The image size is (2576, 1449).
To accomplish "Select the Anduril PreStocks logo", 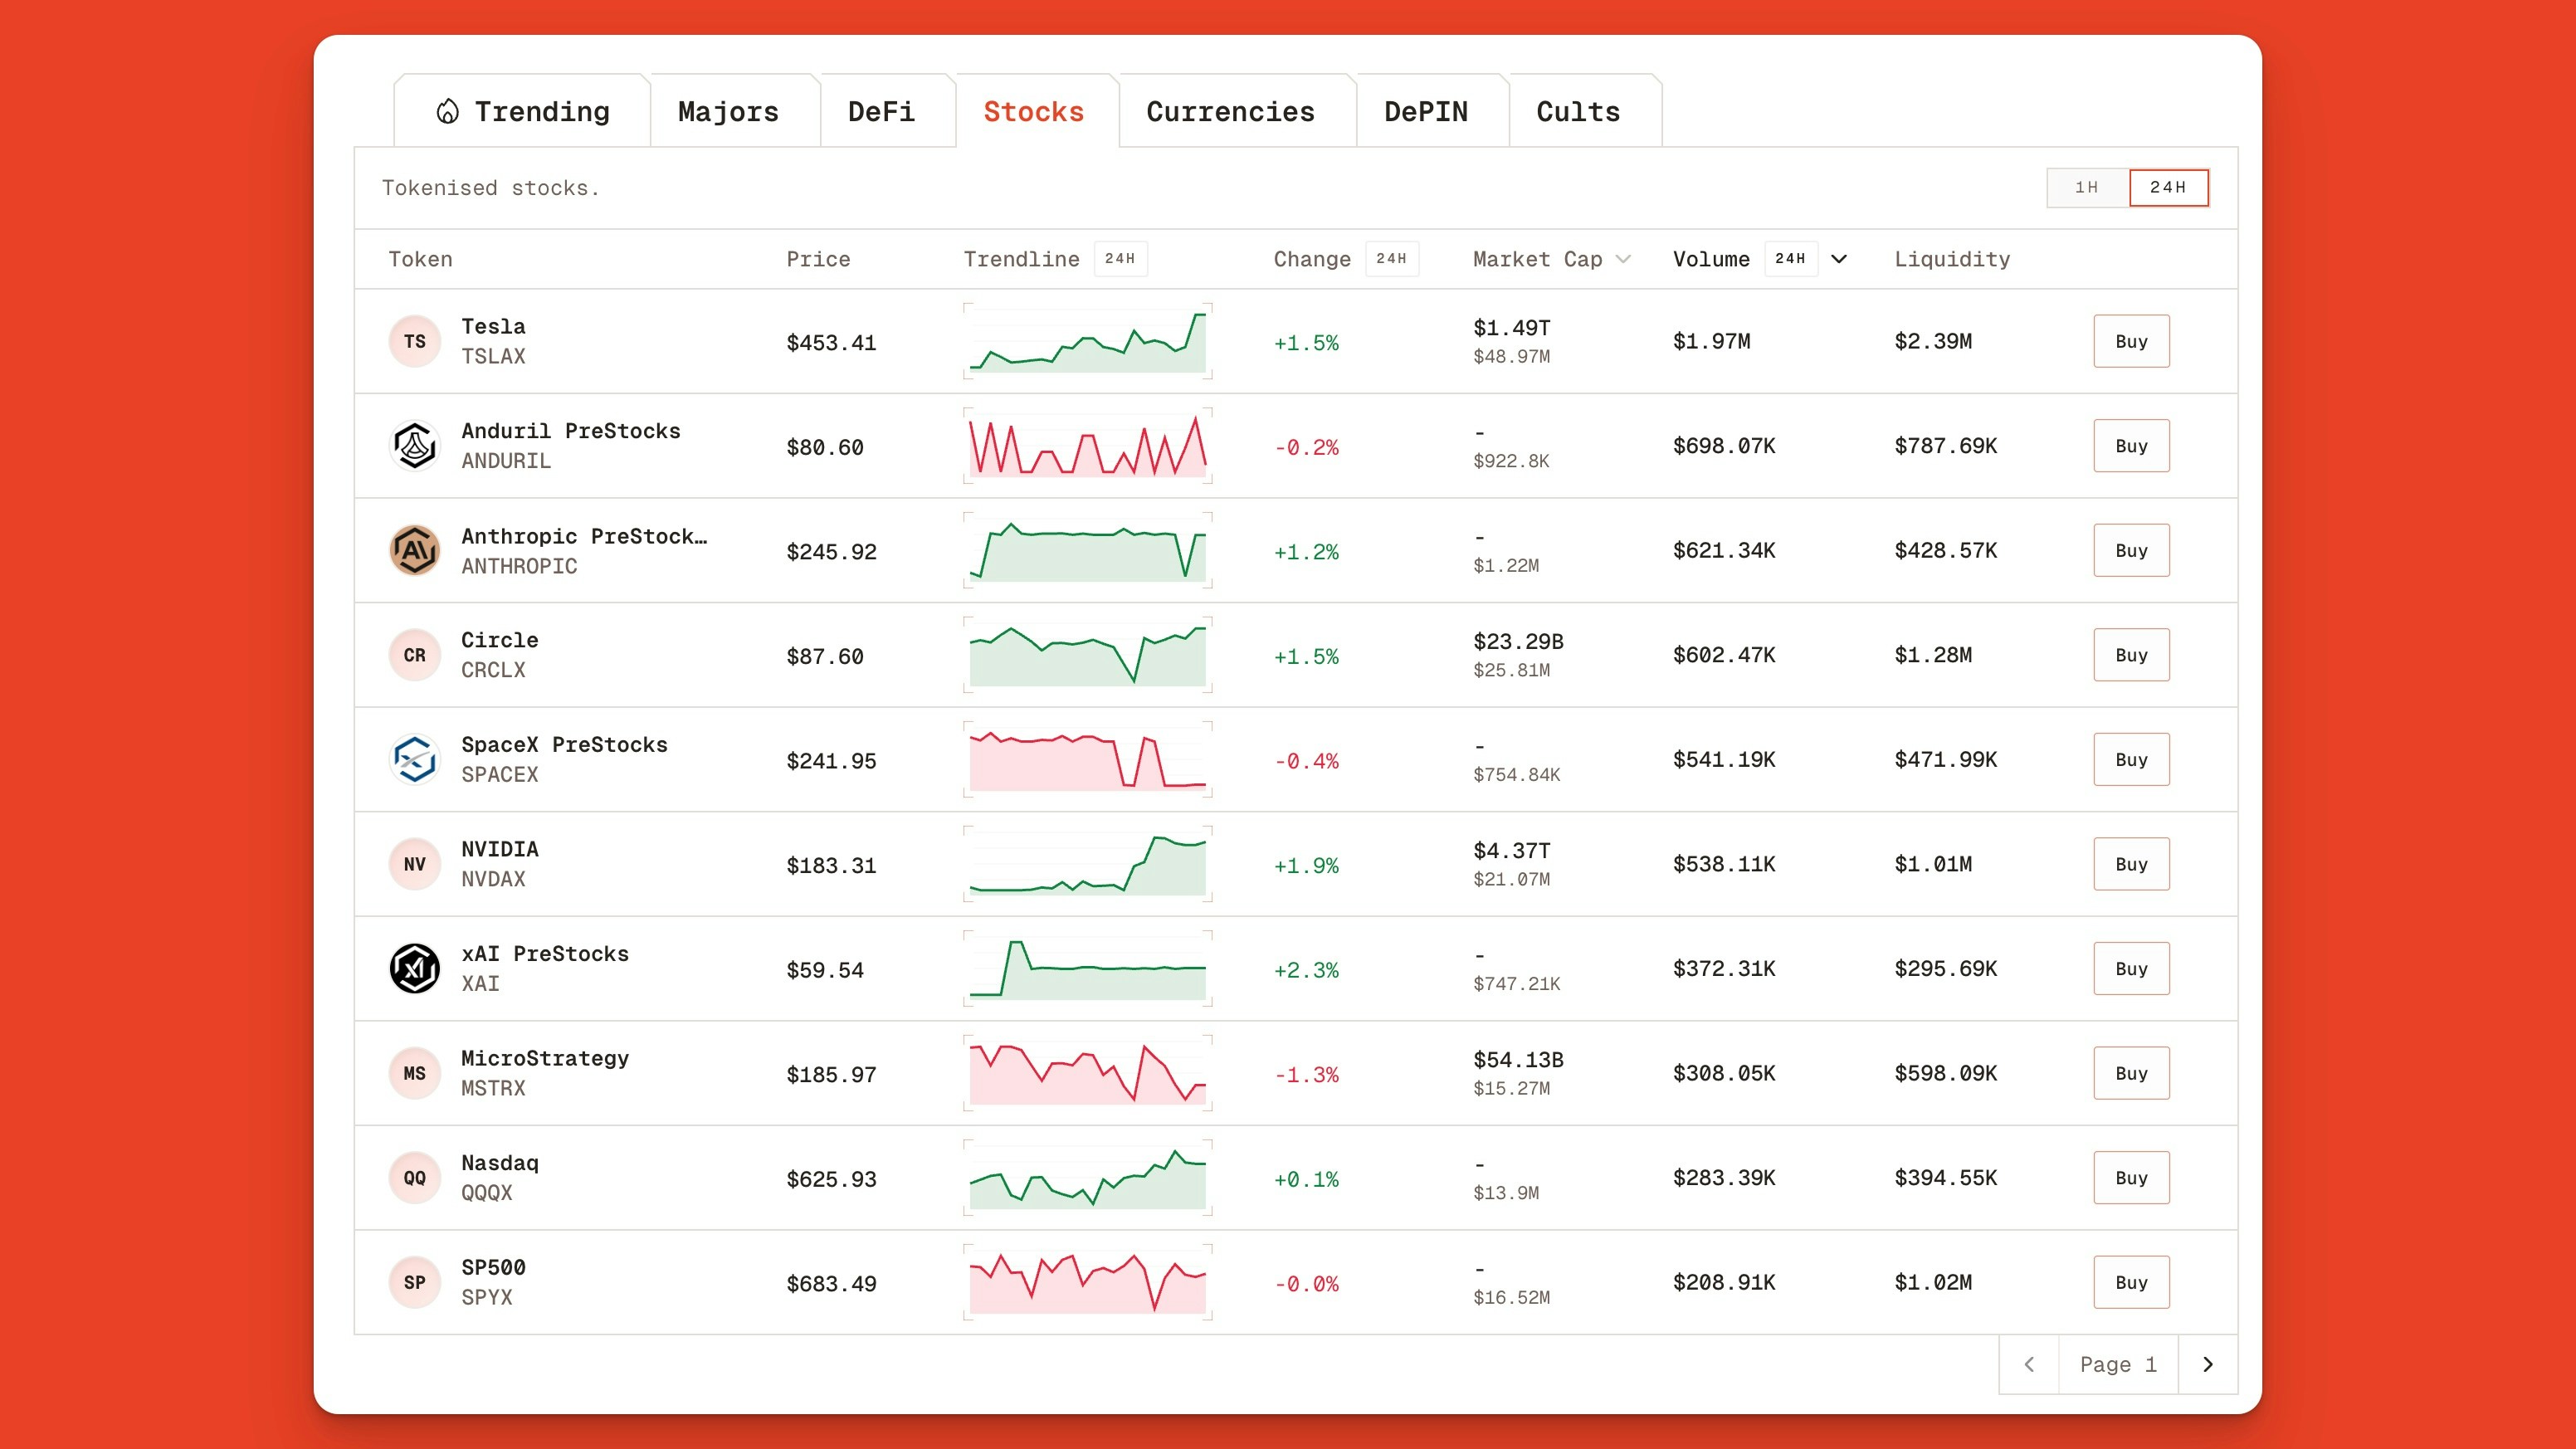I will (414, 445).
